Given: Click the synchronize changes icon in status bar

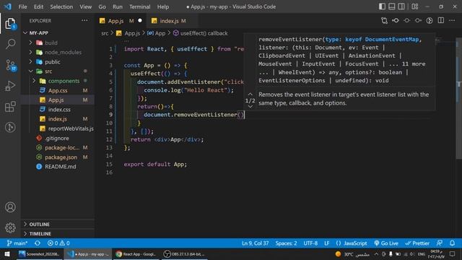Looking at the screenshot, I should (38, 243).
